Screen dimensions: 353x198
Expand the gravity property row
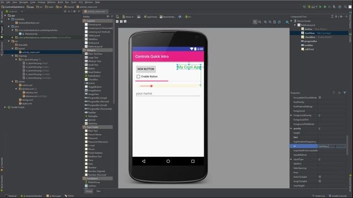pyautogui.click(x=291, y=129)
